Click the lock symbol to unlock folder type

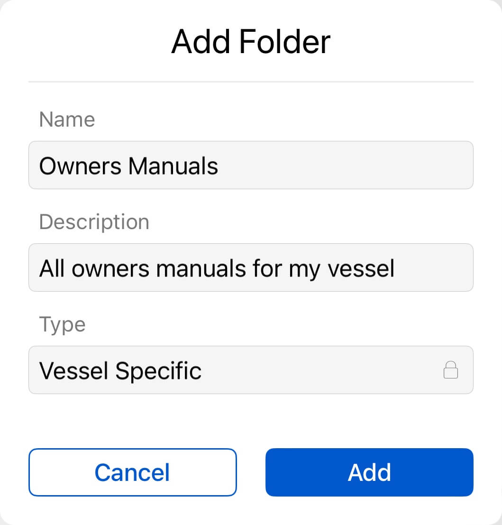[x=451, y=370]
